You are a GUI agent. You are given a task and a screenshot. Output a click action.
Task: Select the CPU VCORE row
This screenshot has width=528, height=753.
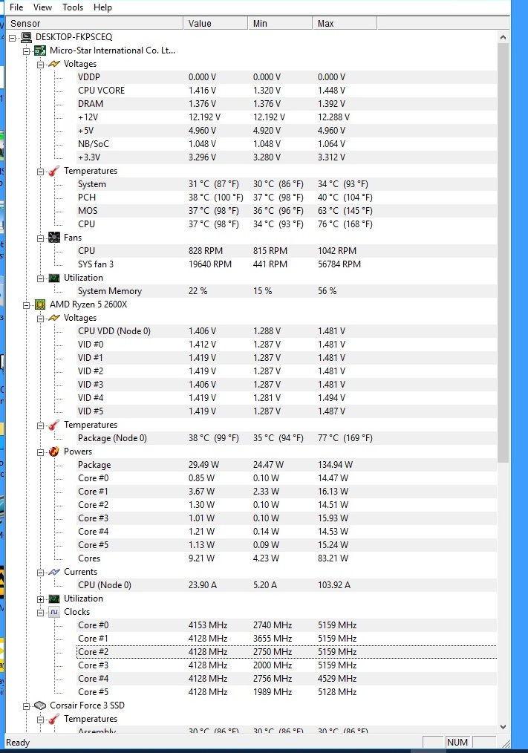[x=287, y=91]
